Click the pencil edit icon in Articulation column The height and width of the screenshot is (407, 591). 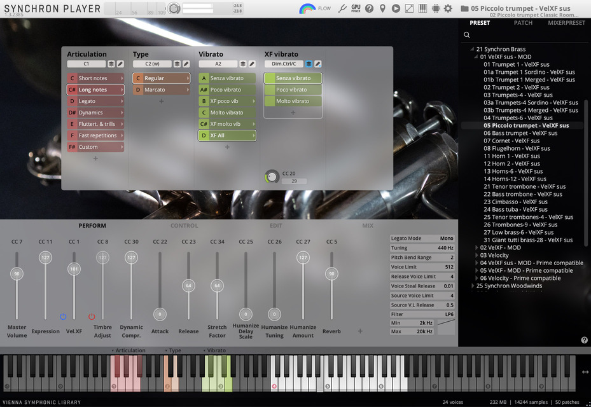tap(120, 64)
